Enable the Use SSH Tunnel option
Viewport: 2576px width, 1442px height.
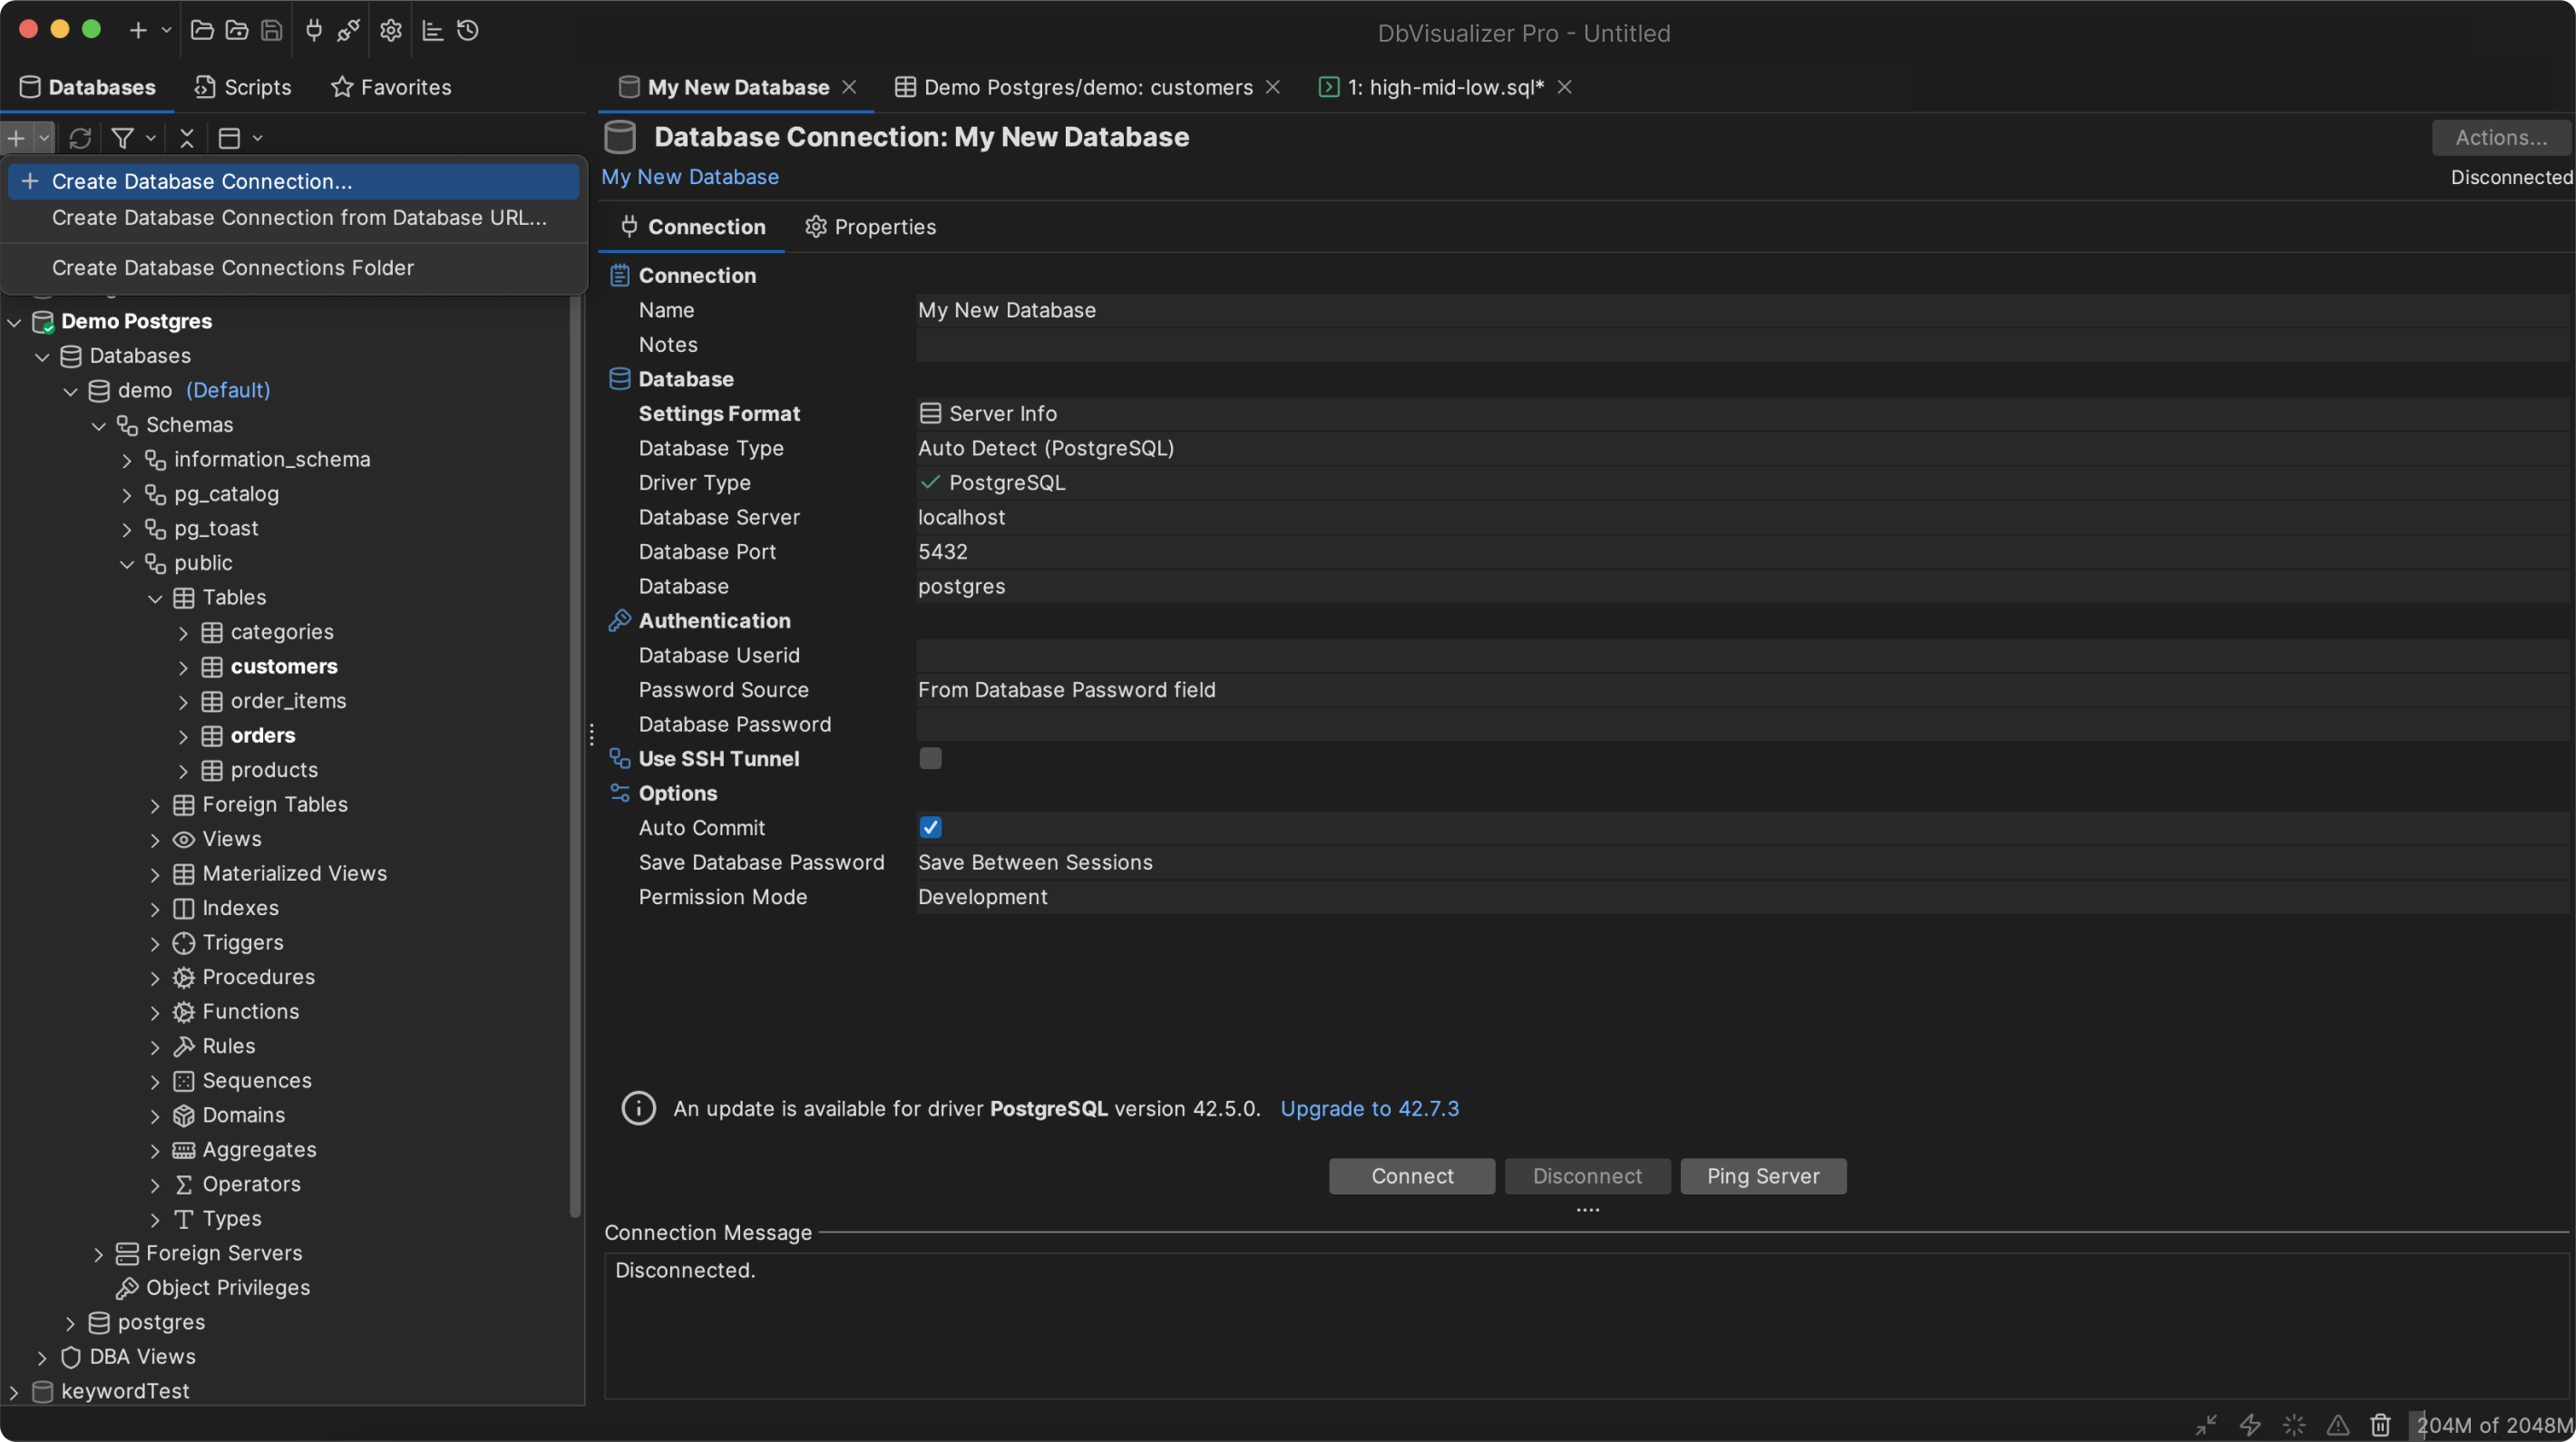click(930, 758)
